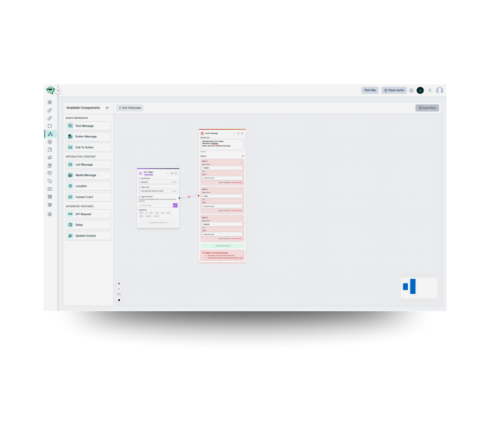This screenshot has height=436, width=490.
Task: Click the back arrow beside Available Components
Action: coord(107,108)
